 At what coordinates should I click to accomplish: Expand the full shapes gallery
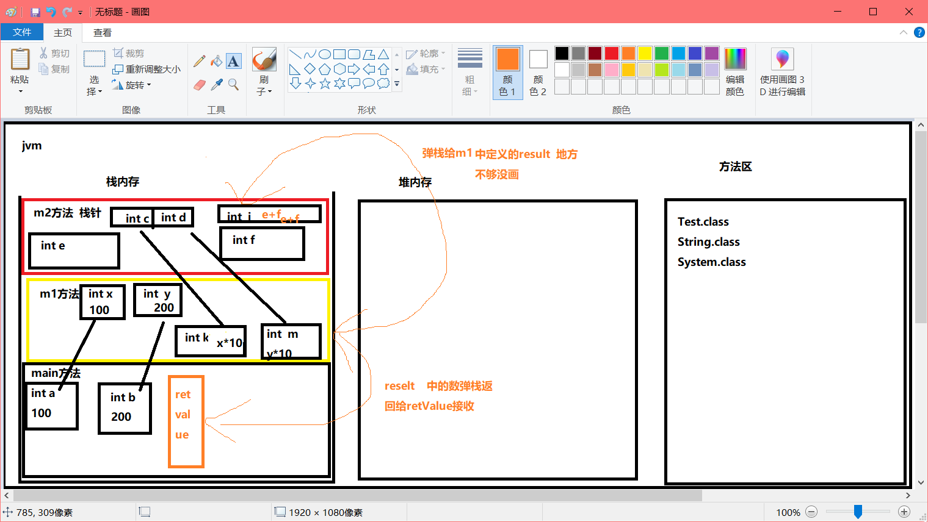397,84
